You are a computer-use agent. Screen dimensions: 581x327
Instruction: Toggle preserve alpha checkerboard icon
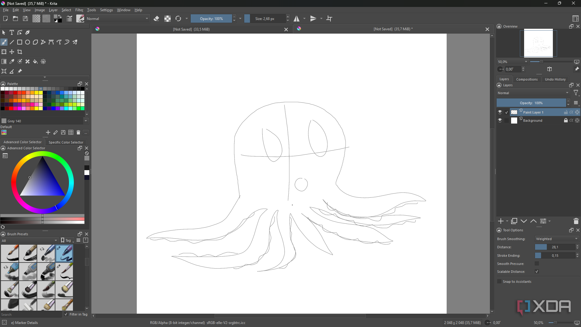167,19
